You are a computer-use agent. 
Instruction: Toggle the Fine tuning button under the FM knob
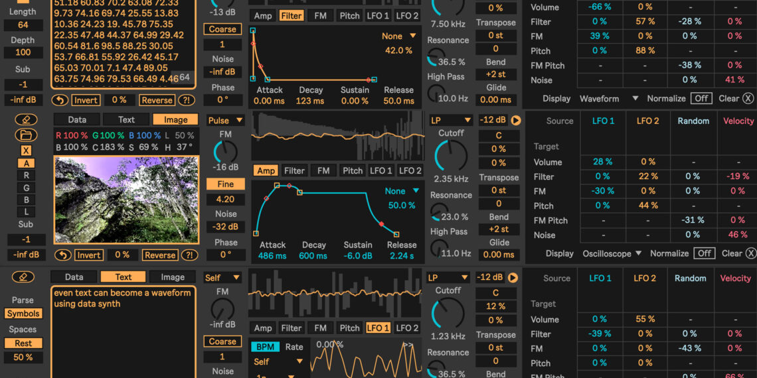(x=225, y=184)
